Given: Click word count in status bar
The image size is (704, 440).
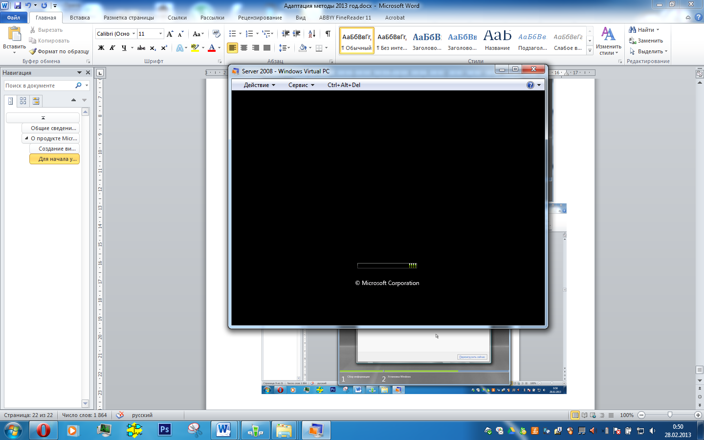Looking at the screenshot, I should click(84, 415).
